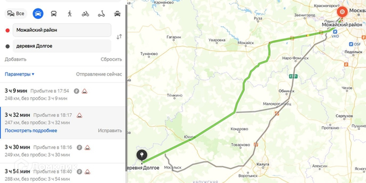Show all transport modes with Все
Image resolution: width=366 pixels, height=183 pixels.
tap(16, 14)
